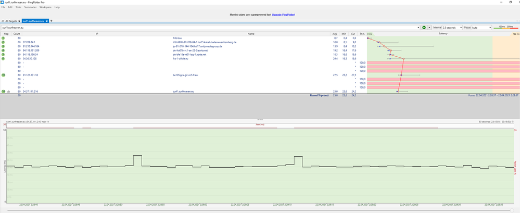This screenshot has width=520, height=213.
Task: Click the IP column header
Action: tap(97, 34)
